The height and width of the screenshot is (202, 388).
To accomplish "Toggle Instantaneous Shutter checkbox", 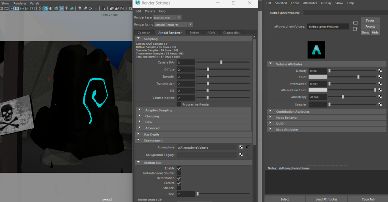I will (x=179, y=173).
